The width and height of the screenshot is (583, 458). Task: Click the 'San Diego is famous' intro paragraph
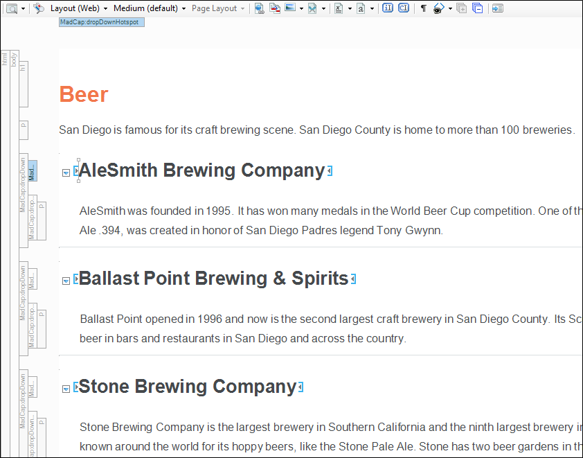point(317,130)
